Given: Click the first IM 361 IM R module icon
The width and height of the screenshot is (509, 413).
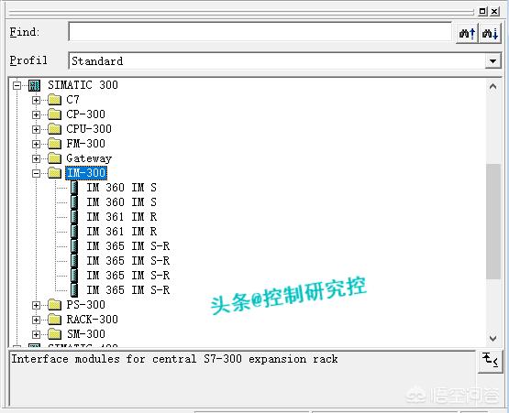Looking at the screenshot, I should 74,216.
